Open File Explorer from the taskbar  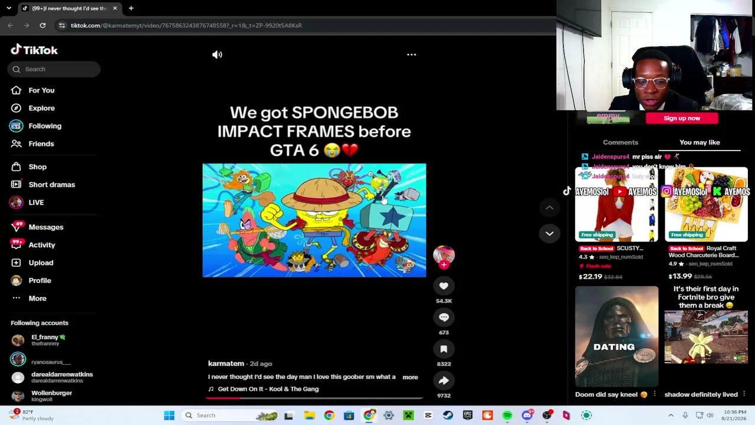tap(310, 416)
